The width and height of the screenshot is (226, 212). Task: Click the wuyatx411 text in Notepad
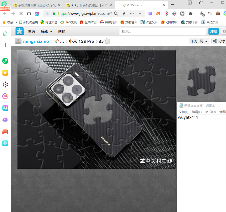tap(188, 118)
